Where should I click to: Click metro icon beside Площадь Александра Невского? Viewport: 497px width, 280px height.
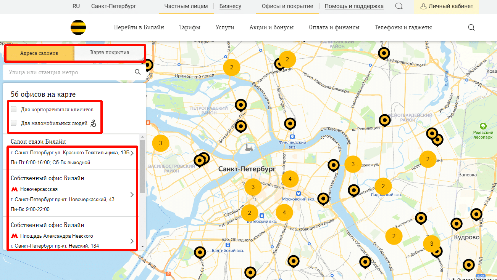tap(15, 236)
